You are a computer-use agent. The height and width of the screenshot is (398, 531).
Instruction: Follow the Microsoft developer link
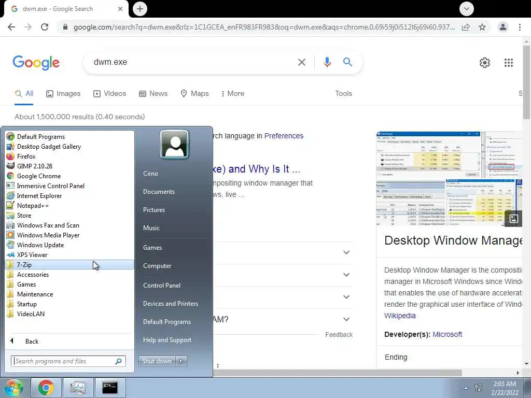click(448, 334)
